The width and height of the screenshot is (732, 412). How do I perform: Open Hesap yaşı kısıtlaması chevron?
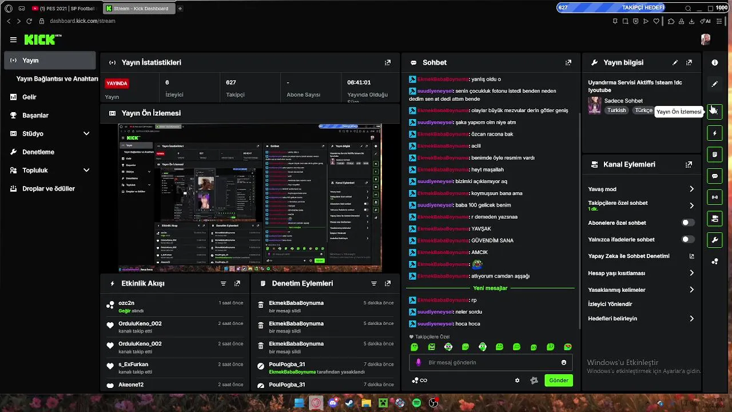[691, 273]
